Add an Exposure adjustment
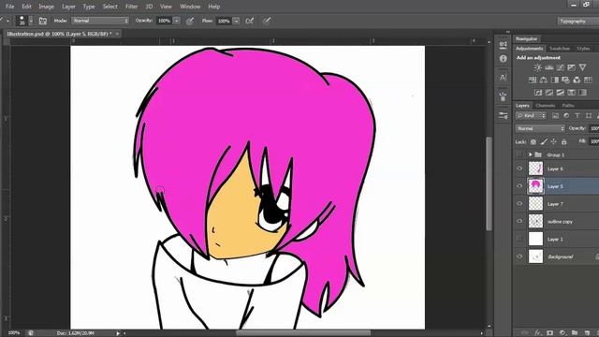The width and height of the screenshot is (599, 337). click(571, 67)
